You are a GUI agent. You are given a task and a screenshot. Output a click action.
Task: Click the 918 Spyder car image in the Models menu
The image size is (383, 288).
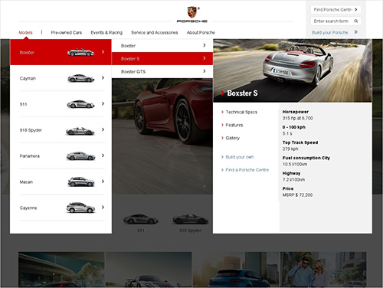coord(80,130)
